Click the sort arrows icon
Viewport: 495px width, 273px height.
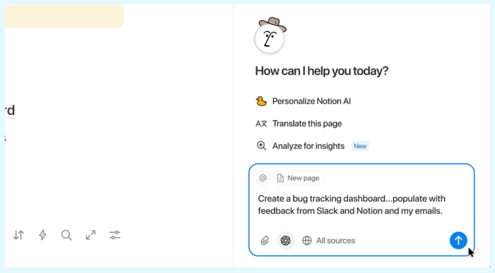click(x=18, y=235)
